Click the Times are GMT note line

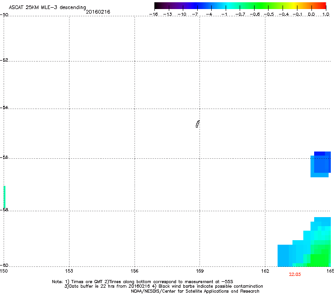point(143,282)
